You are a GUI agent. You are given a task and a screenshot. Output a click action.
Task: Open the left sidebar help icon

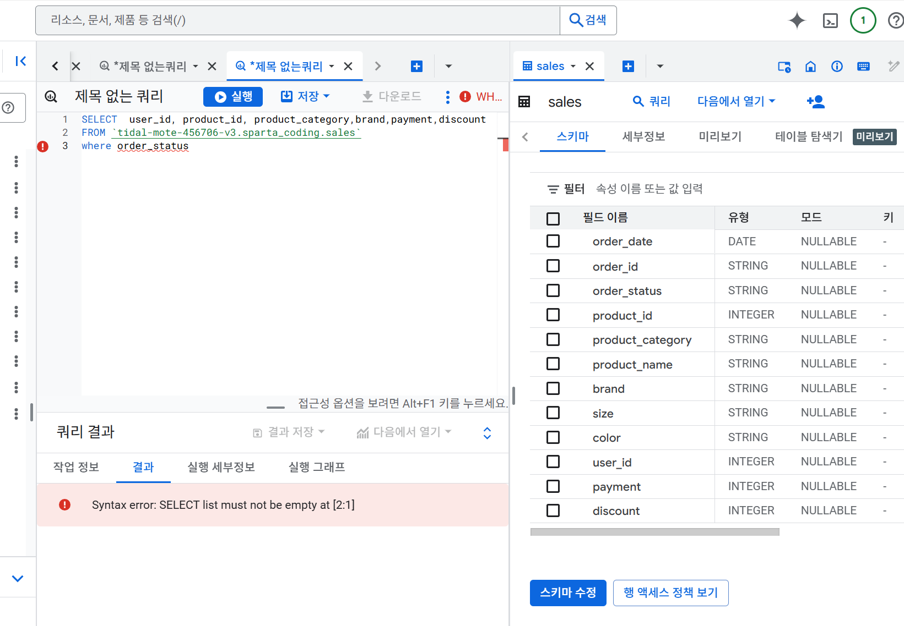tap(8, 107)
